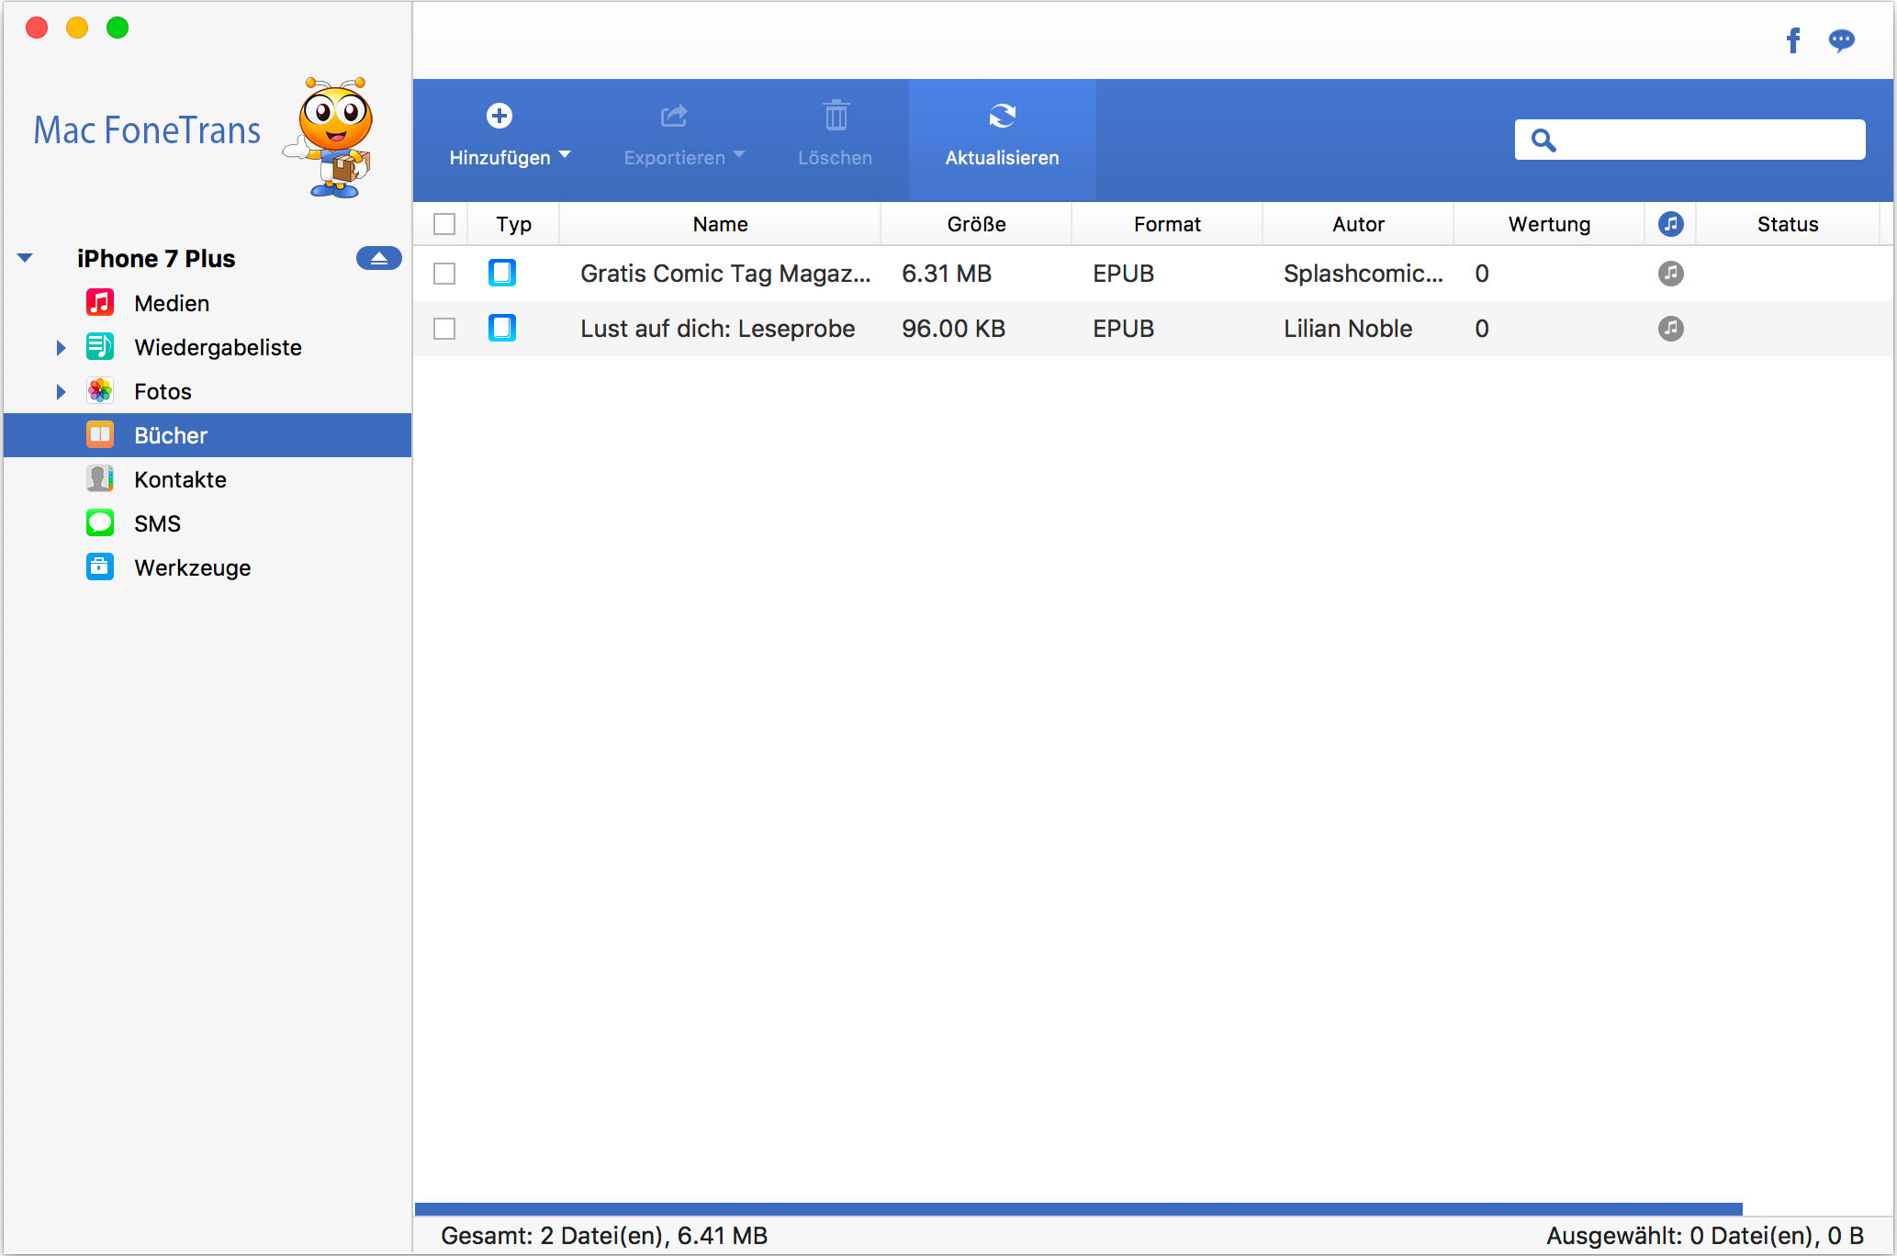Click the Kontakte address book icon
The image size is (1897, 1256).
click(100, 478)
